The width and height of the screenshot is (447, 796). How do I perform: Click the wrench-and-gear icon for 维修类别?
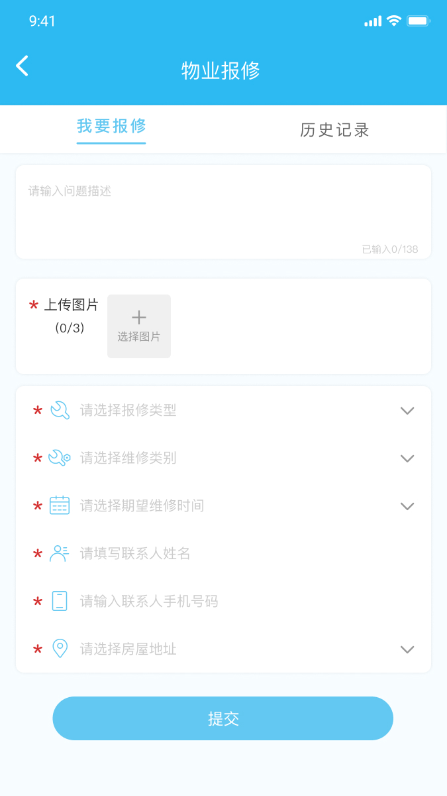60,458
